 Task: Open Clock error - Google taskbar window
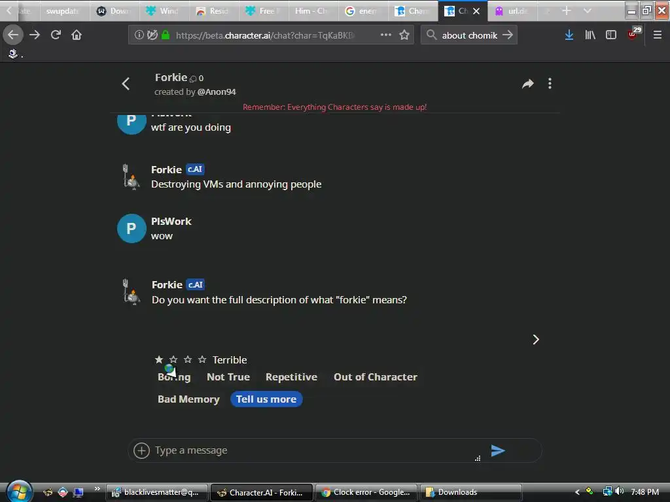click(x=367, y=492)
